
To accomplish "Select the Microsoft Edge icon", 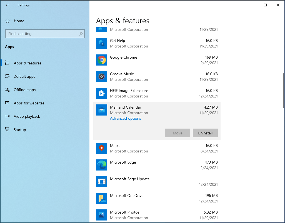I will [x=101, y=165].
